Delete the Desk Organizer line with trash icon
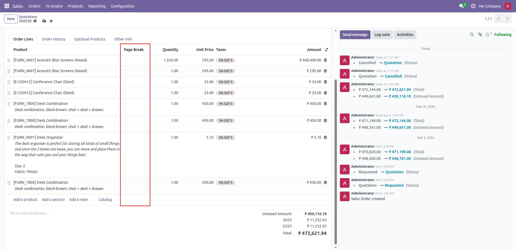This screenshot has width=516, height=250. 325,137
